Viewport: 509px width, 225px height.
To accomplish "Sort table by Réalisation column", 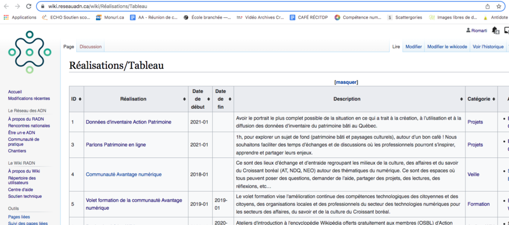I will 136,99.
